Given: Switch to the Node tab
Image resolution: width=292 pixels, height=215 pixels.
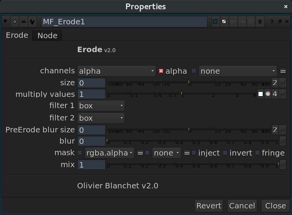Looking at the screenshot, I should 47,36.
